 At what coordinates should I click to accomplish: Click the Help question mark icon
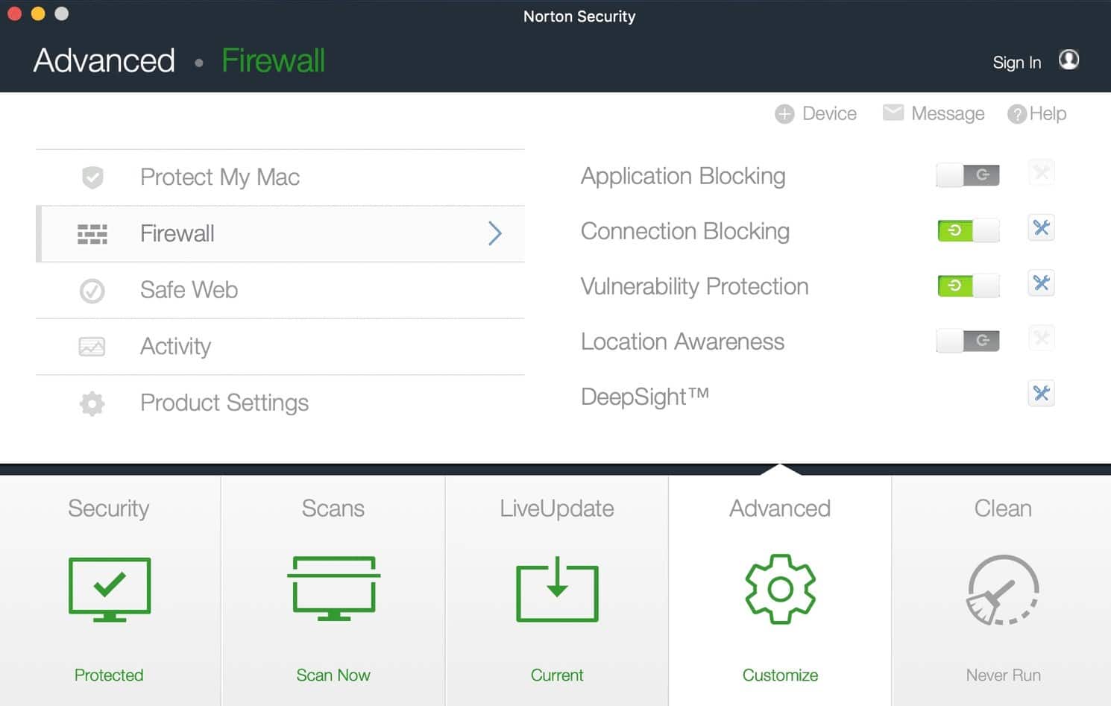click(1017, 114)
